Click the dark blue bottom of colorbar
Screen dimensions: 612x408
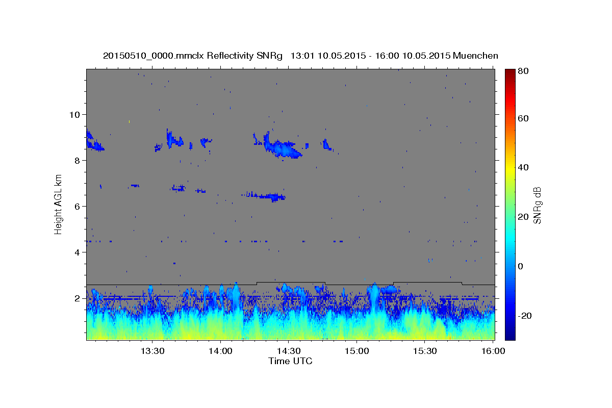tap(510, 334)
